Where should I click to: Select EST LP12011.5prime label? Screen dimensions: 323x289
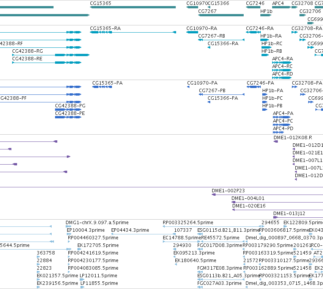(x=98, y=276)
